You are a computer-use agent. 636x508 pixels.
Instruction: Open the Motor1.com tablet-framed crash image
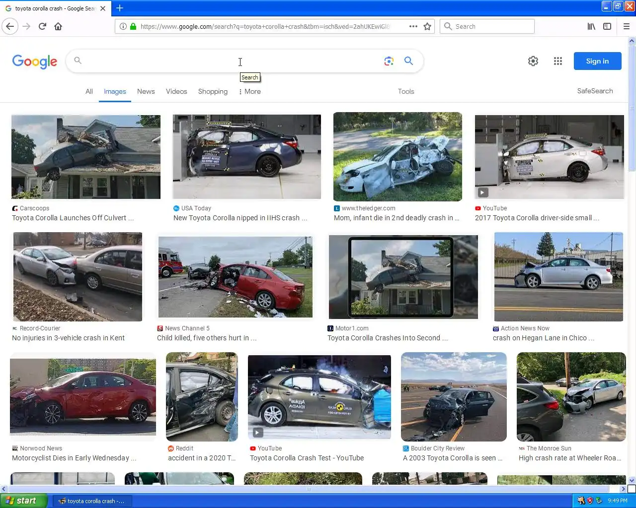(x=403, y=277)
